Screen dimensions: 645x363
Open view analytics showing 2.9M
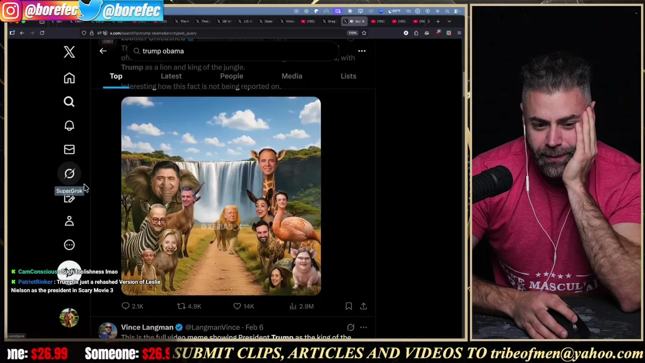click(303, 306)
